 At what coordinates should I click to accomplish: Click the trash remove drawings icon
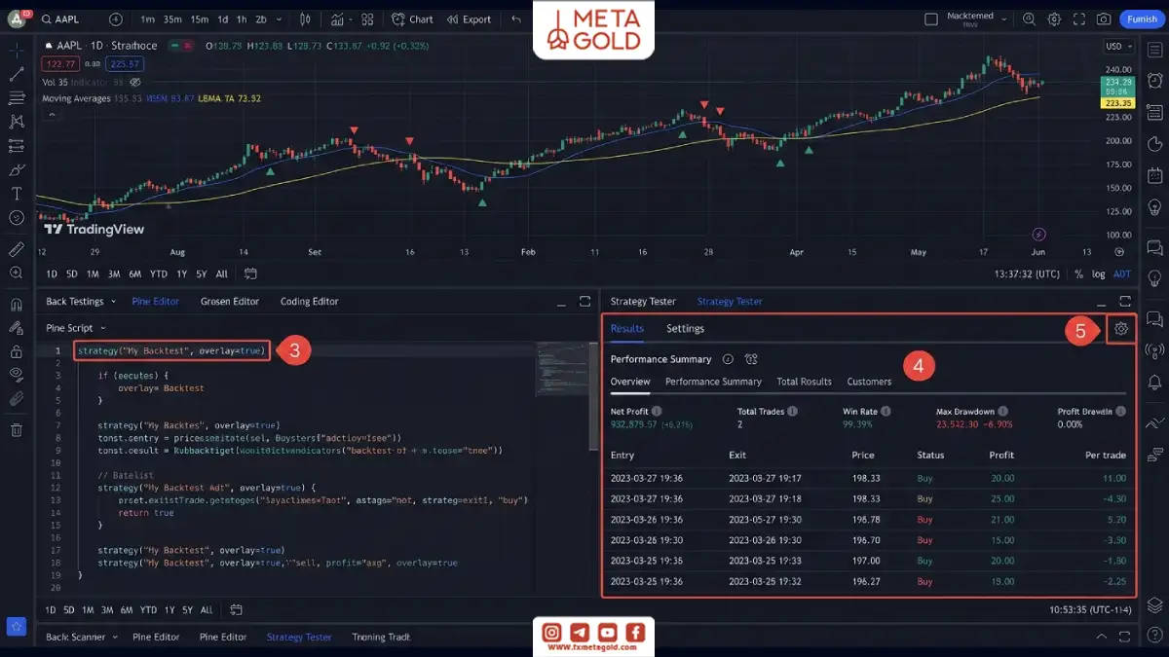coord(16,429)
